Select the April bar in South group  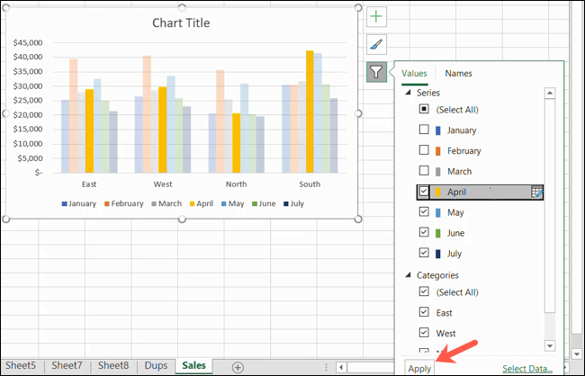click(x=310, y=112)
